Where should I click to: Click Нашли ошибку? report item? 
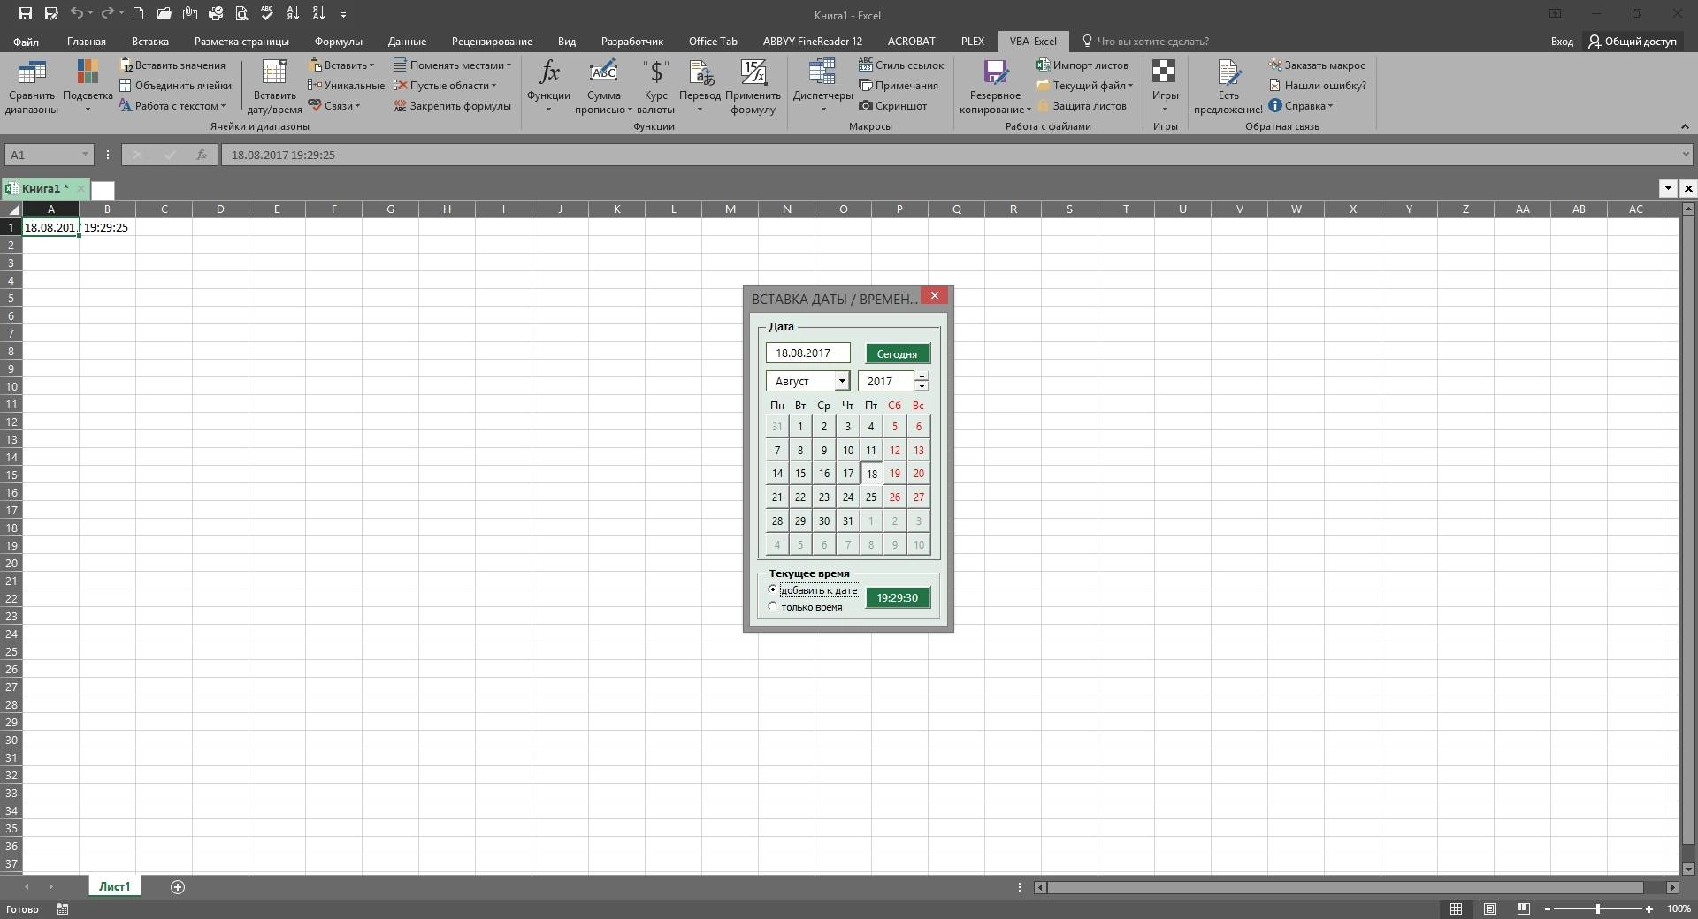[1318, 86]
